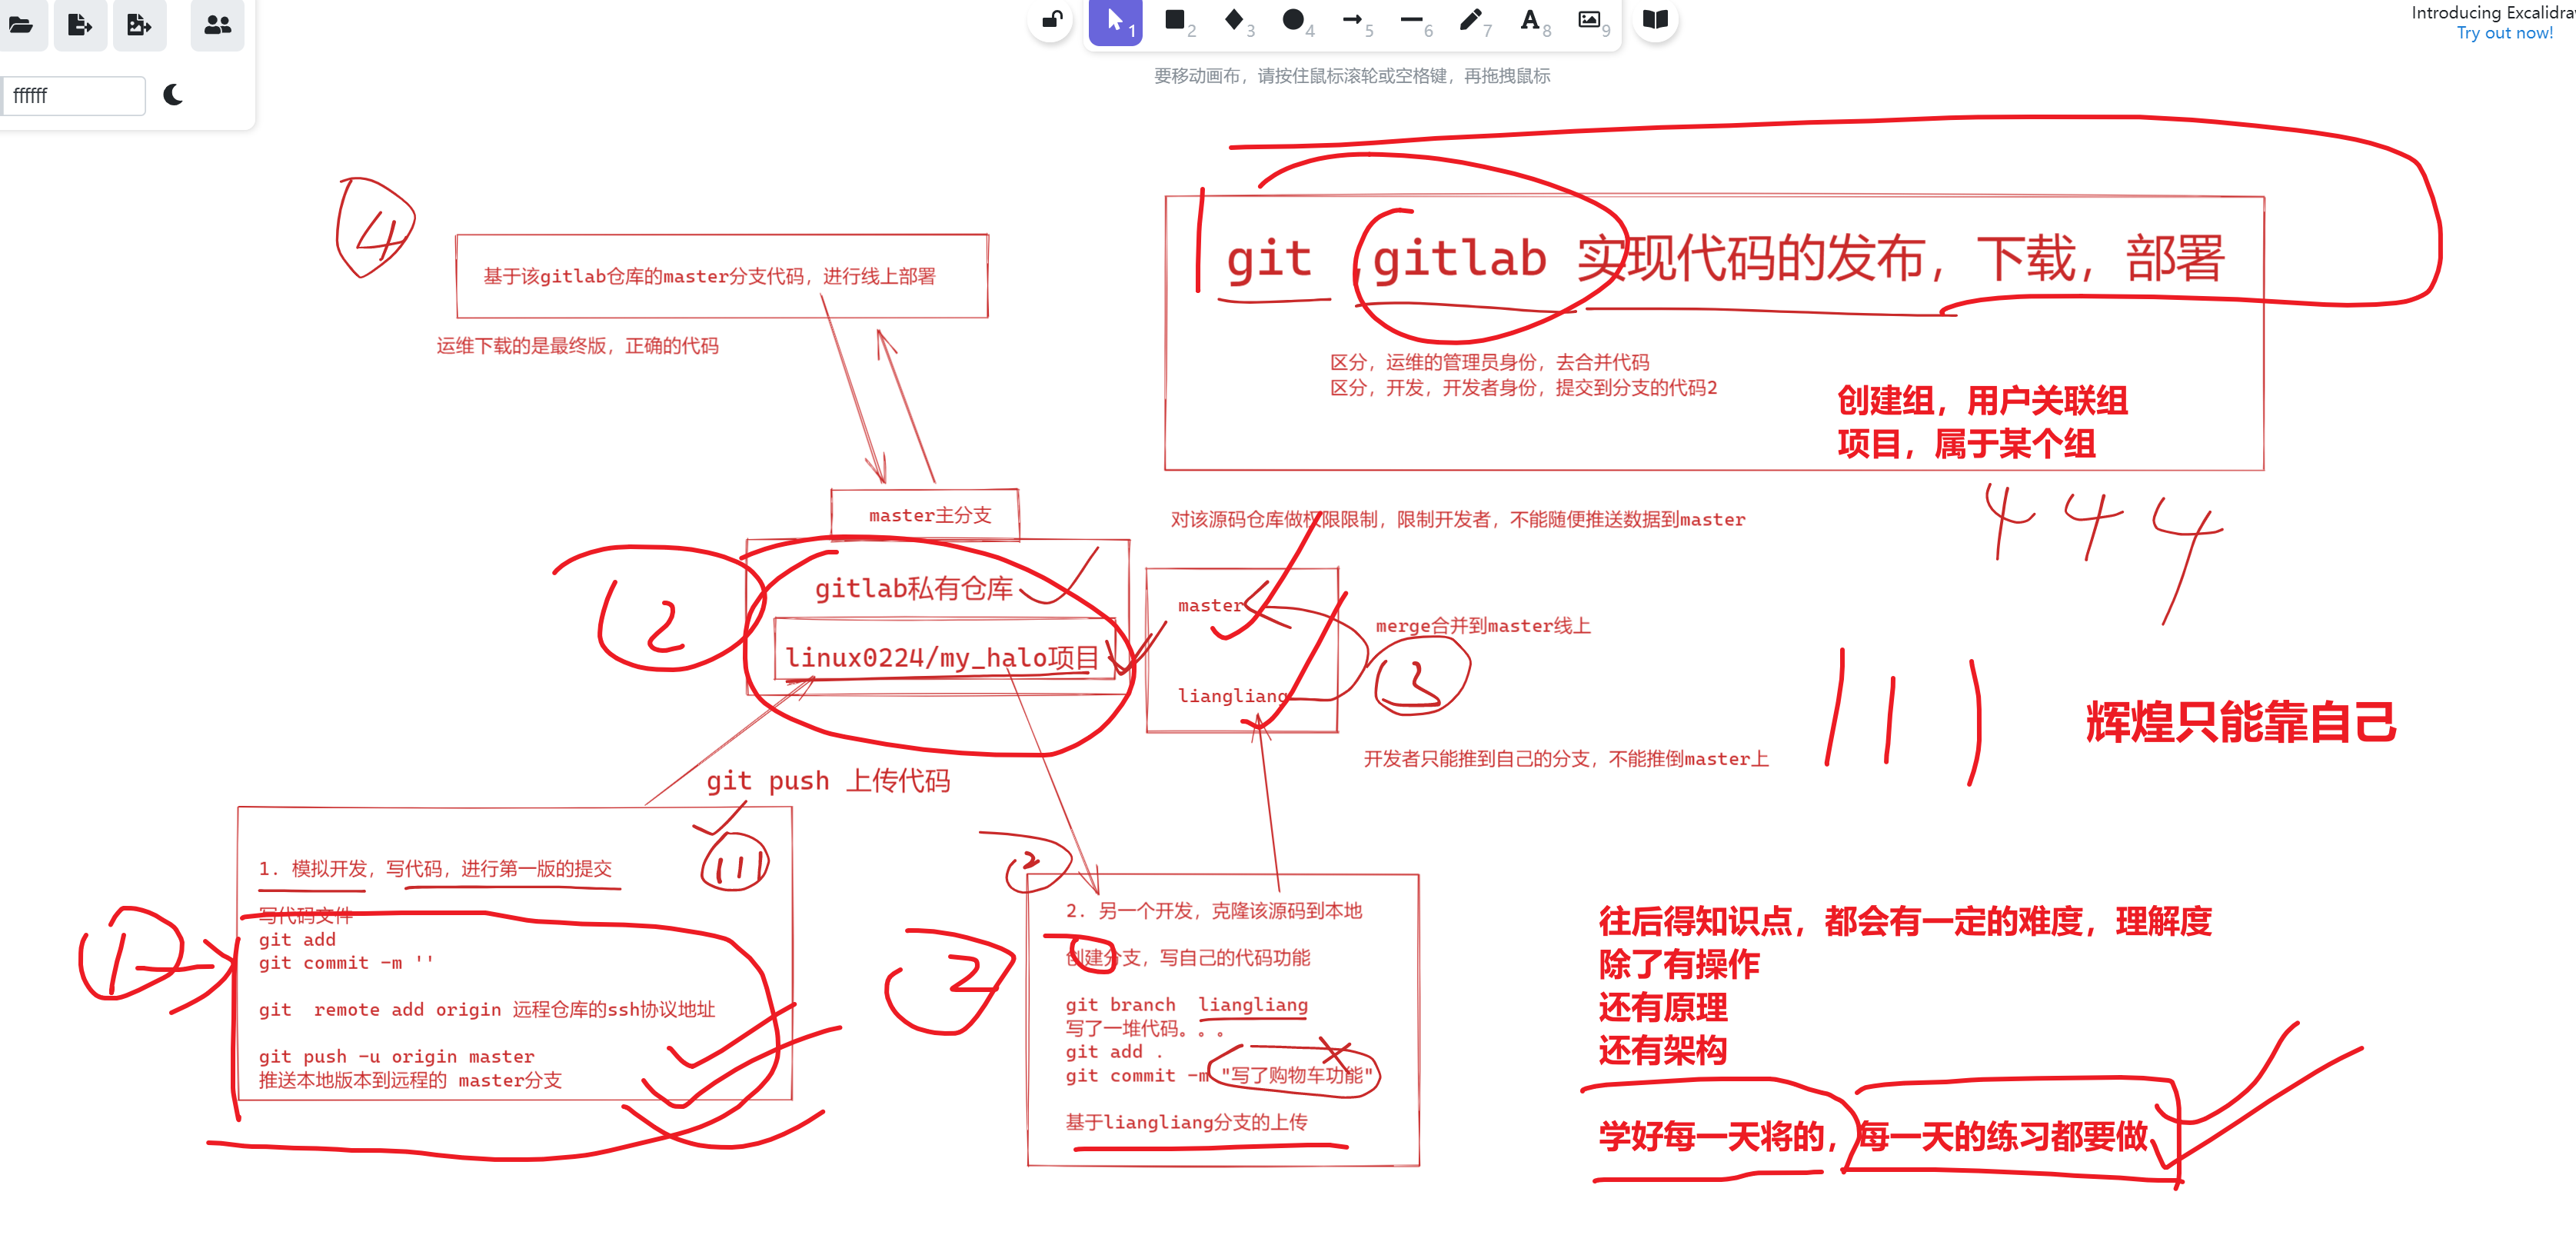Open the Library book icon
The width and height of the screenshot is (2576, 1255).
pos(1655,19)
